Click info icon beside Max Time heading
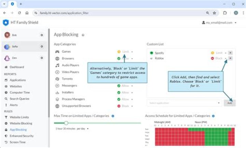The height and width of the screenshot is (148, 246). [113, 116]
